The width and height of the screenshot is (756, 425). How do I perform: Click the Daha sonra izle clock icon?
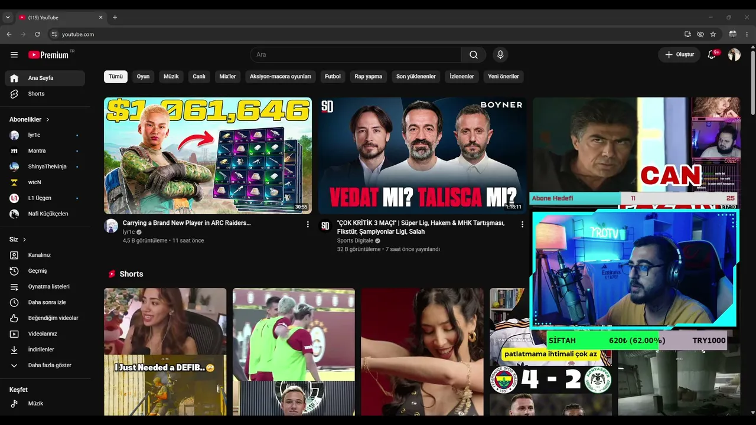point(14,302)
